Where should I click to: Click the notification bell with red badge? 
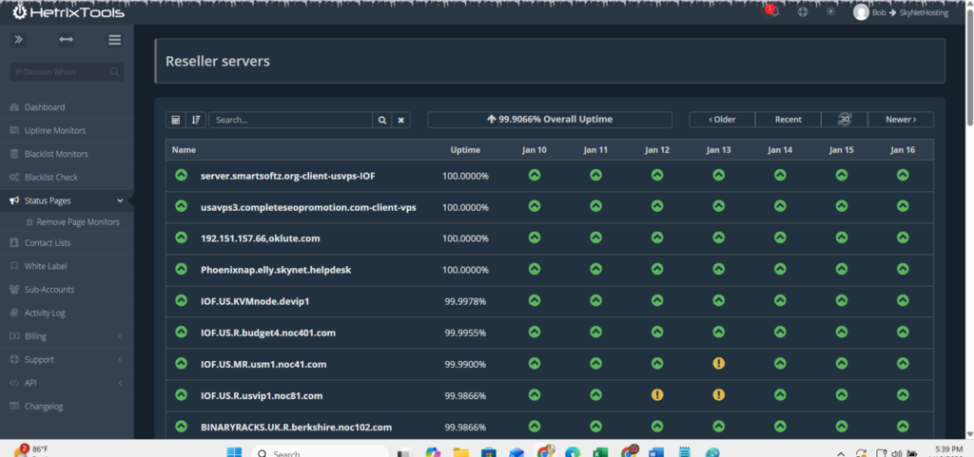772,11
